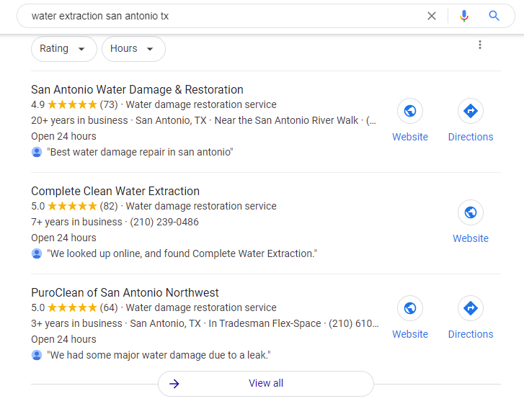
Task: Click the magnifying glass search icon
Action: pos(494,16)
